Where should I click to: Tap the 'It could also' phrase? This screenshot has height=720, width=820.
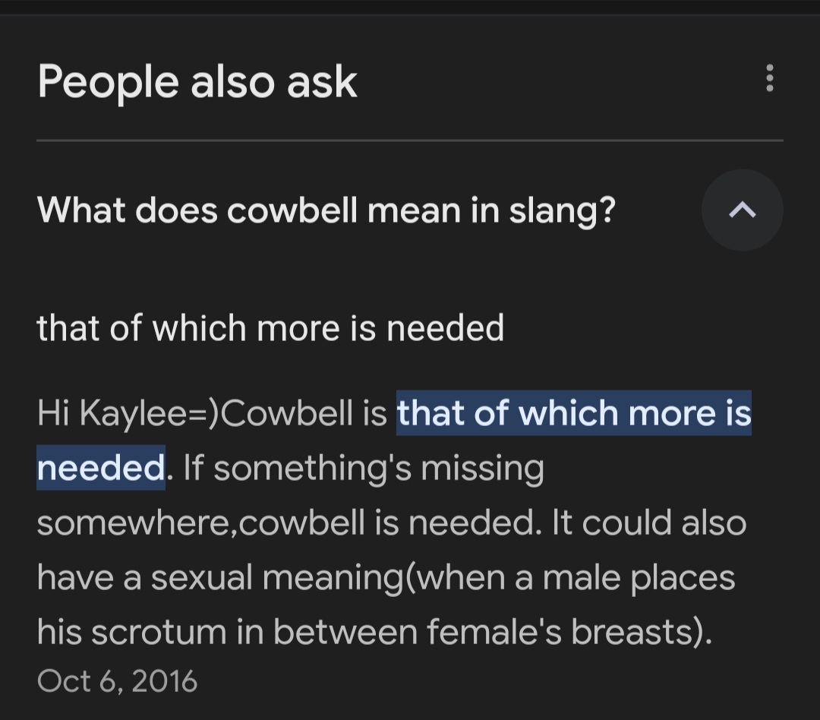pyautogui.click(x=649, y=523)
